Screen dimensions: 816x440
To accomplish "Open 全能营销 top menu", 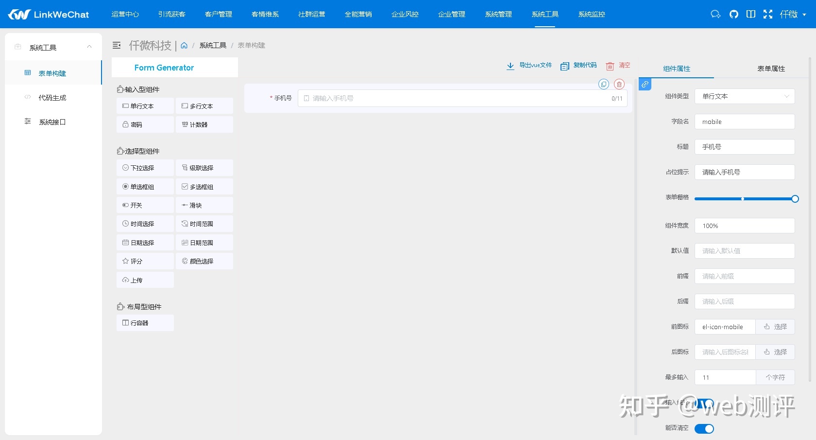I will tap(358, 14).
